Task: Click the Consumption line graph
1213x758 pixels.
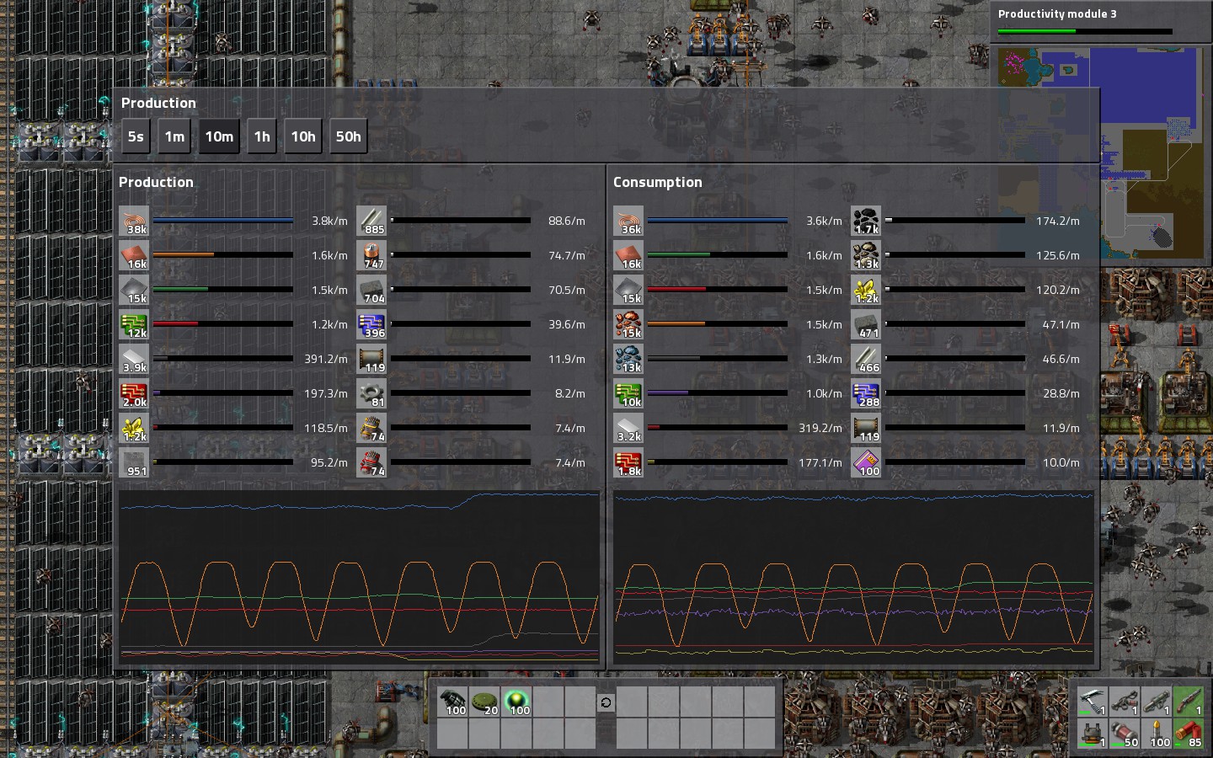Action: click(854, 577)
